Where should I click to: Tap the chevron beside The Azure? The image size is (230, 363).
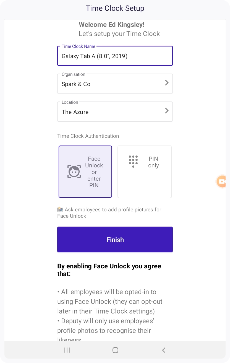click(x=167, y=111)
